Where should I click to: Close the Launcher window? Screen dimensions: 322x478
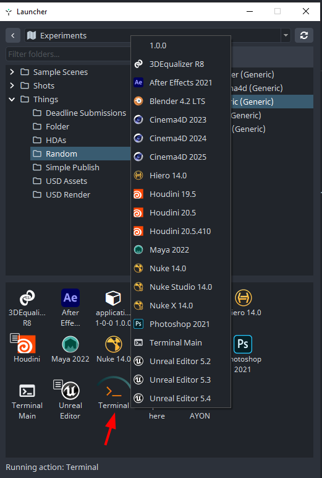click(x=305, y=11)
